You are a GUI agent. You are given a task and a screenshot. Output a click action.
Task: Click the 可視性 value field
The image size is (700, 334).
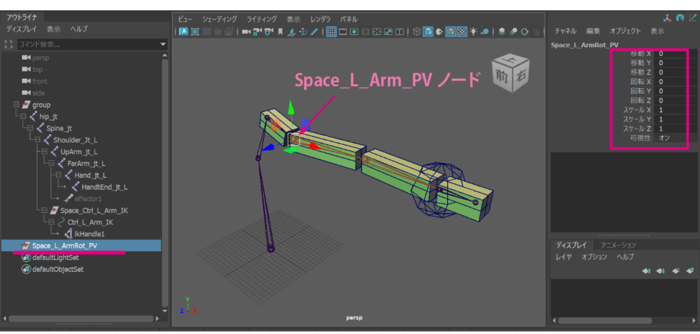coord(671,138)
